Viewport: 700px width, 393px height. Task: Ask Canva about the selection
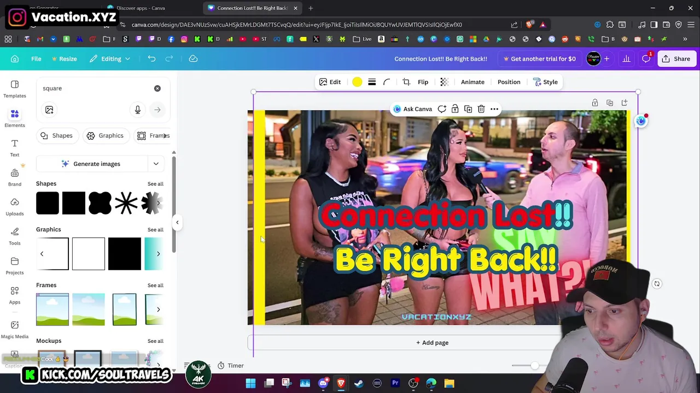[413, 109]
